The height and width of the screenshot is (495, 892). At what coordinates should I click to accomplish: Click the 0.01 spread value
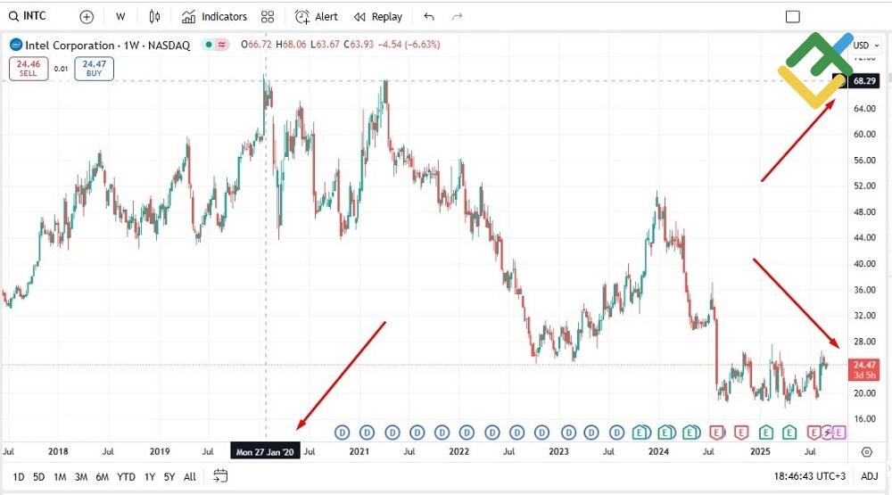click(x=61, y=69)
